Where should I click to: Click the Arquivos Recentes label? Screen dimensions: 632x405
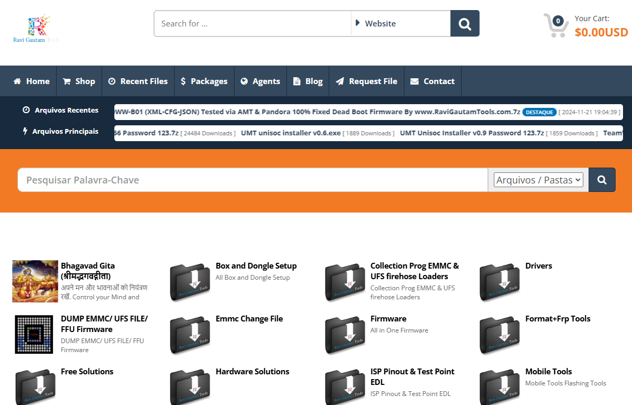click(x=67, y=111)
